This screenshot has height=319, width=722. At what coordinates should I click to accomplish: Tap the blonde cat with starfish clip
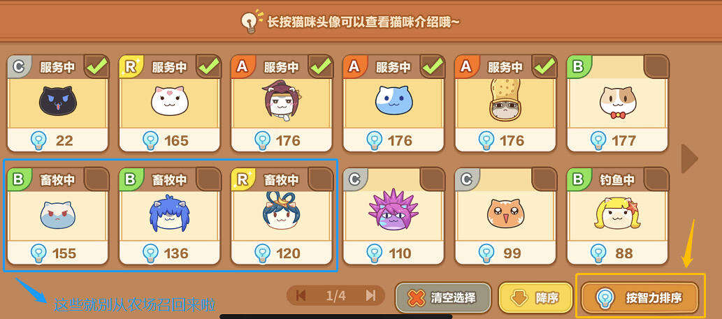coord(618,212)
